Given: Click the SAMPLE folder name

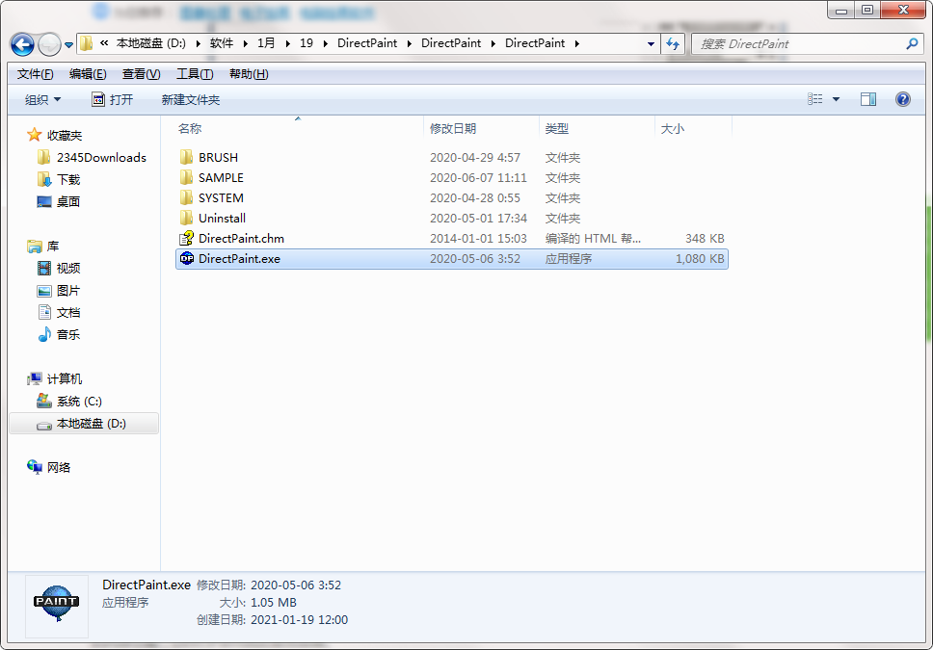Looking at the screenshot, I should tap(221, 178).
